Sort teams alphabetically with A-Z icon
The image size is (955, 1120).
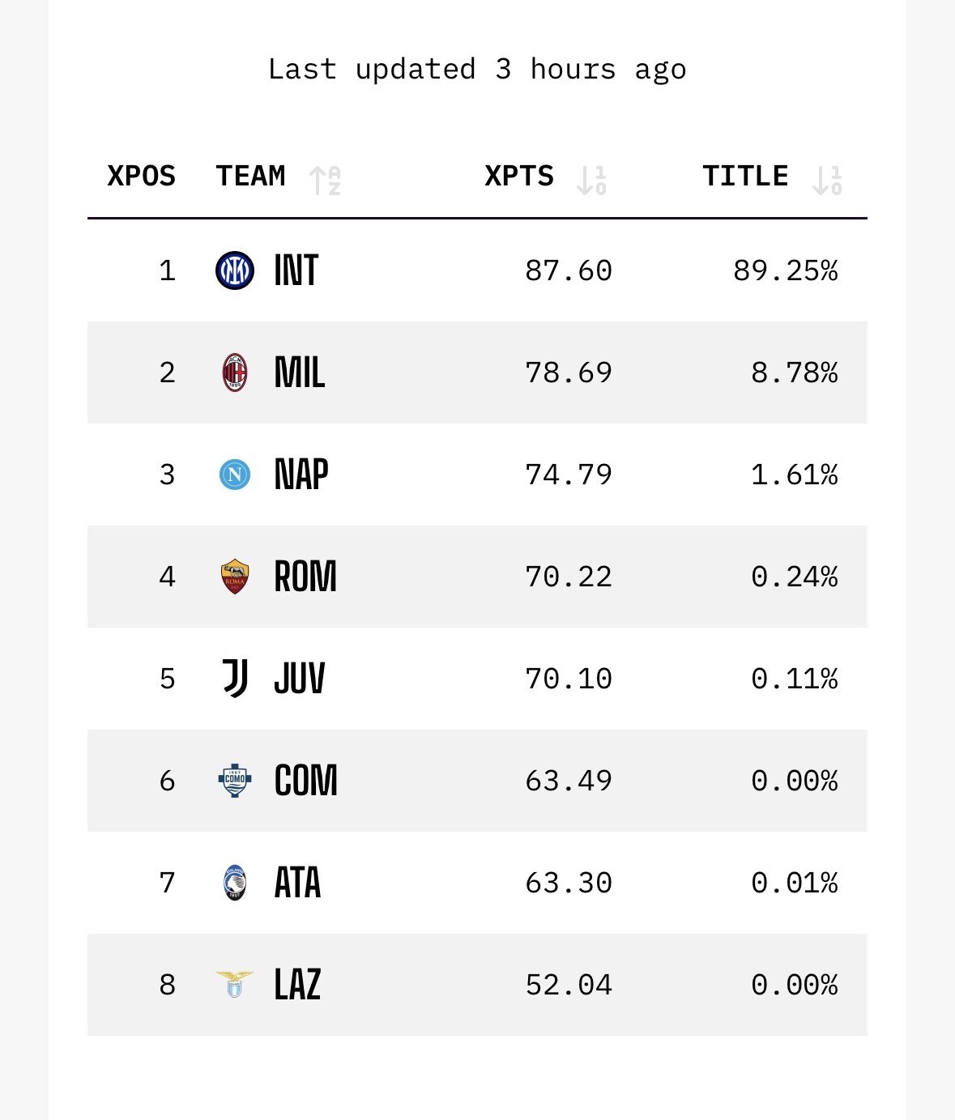pyautogui.click(x=325, y=180)
